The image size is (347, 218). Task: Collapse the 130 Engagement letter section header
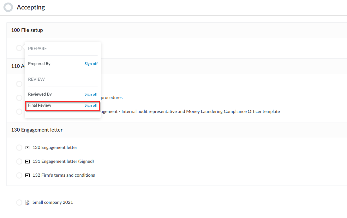pos(37,130)
